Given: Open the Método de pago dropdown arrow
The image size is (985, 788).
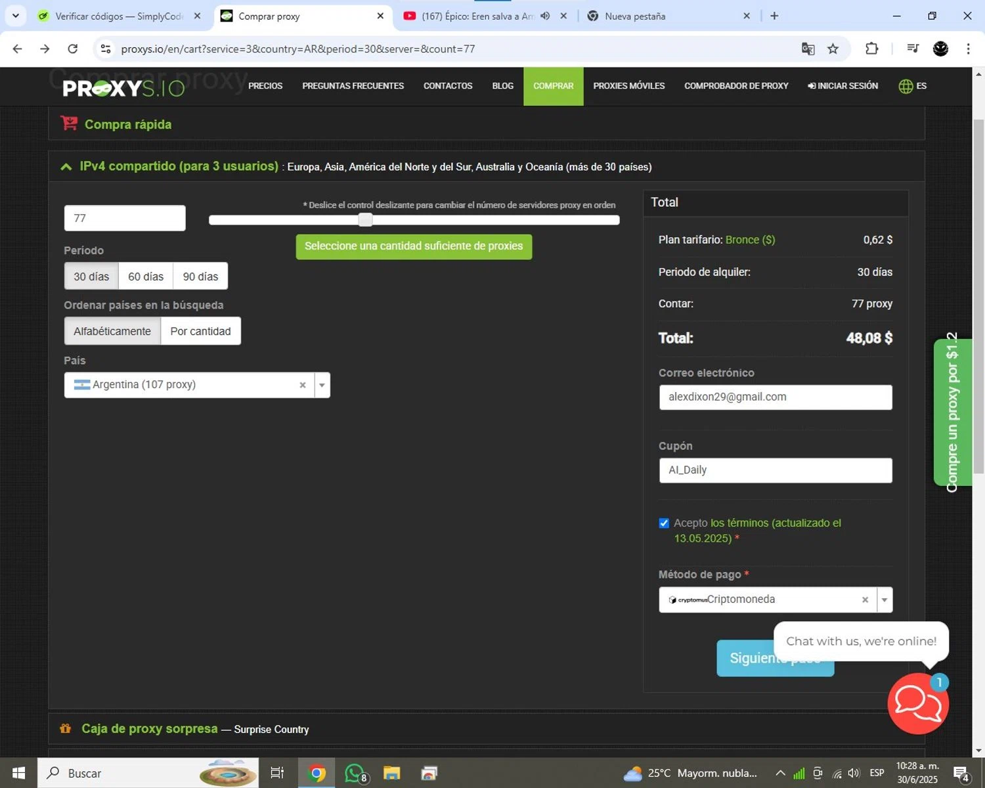Looking at the screenshot, I should 885,600.
